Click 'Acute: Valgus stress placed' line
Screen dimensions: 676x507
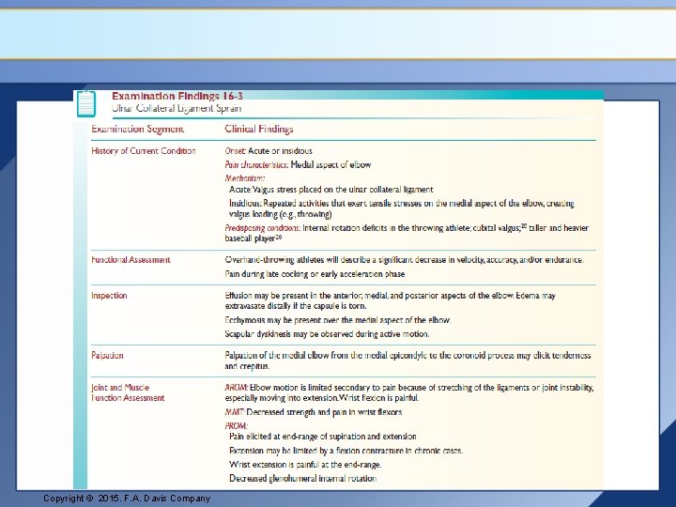tap(331, 190)
